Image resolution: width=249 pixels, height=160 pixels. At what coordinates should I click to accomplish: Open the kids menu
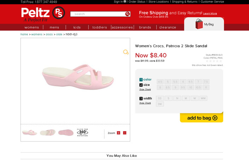tap(77, 27)
